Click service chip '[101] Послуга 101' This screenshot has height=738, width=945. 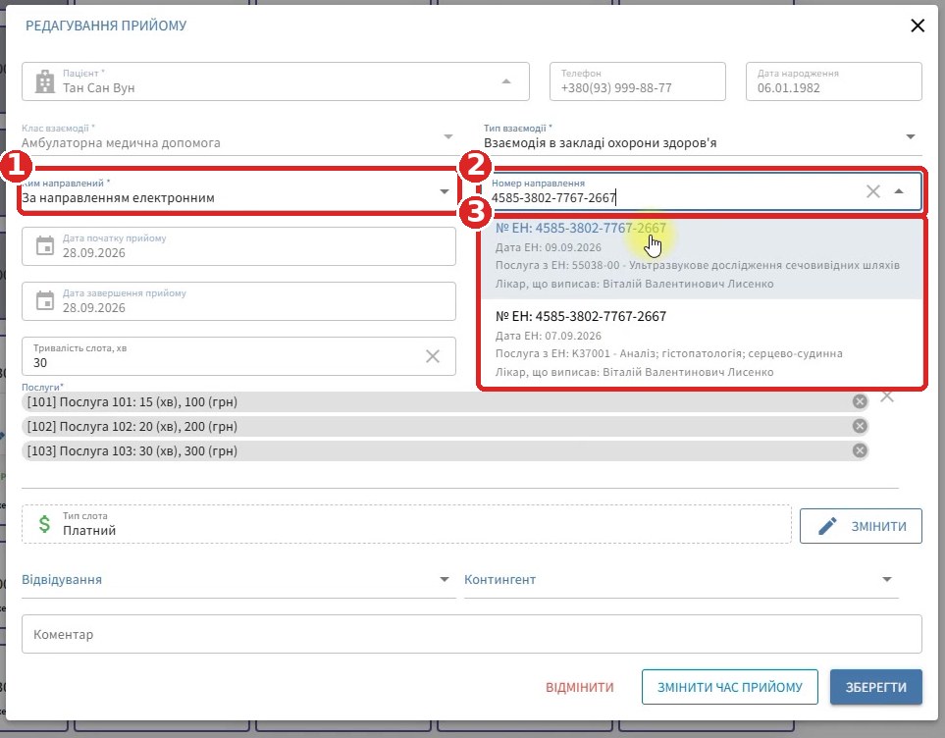(445, 401)
